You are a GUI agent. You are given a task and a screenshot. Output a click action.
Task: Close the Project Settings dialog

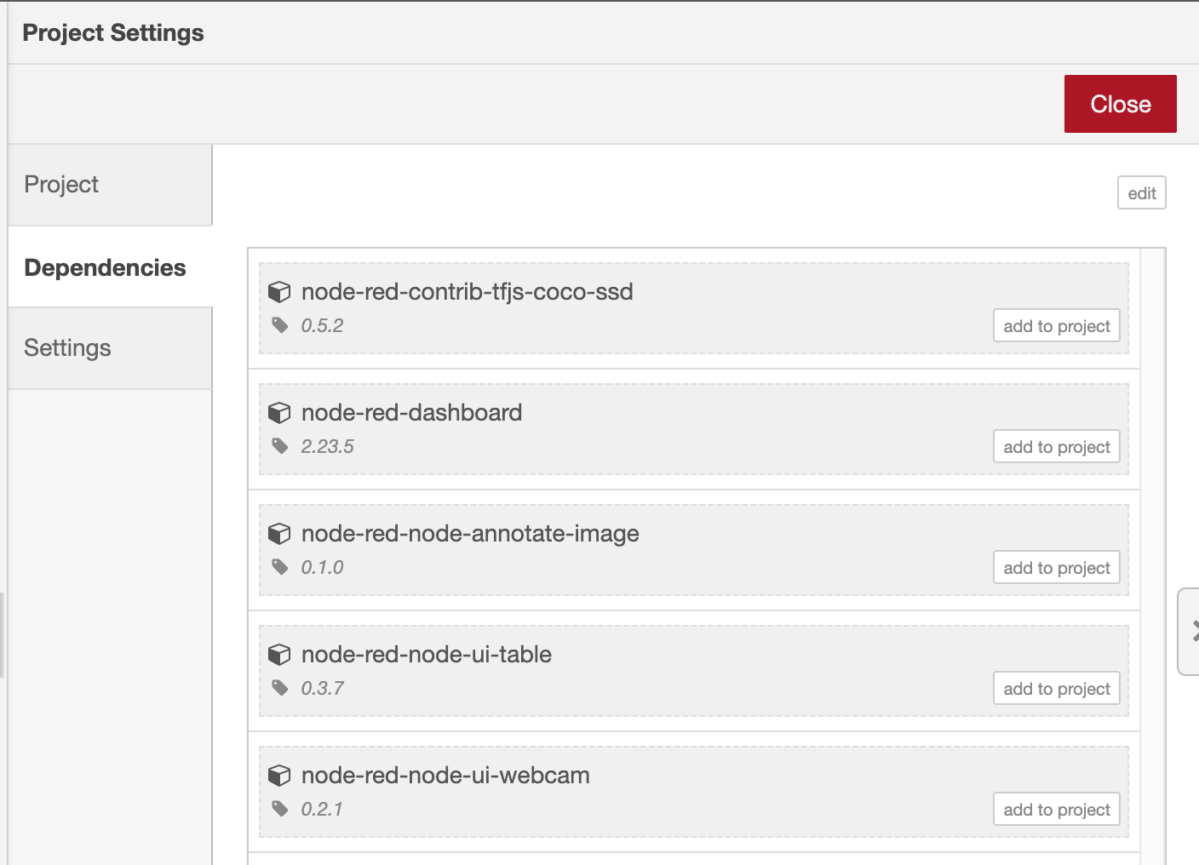pyautogui.click(x=1120, y=103)
